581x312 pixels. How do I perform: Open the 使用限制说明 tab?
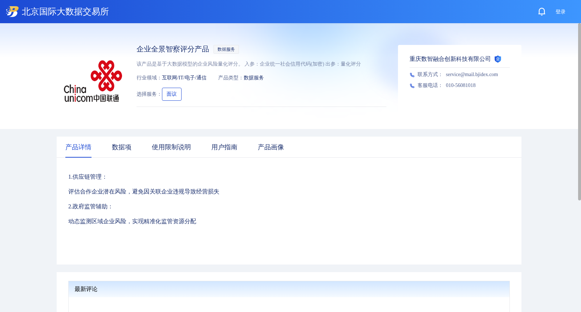171,147
